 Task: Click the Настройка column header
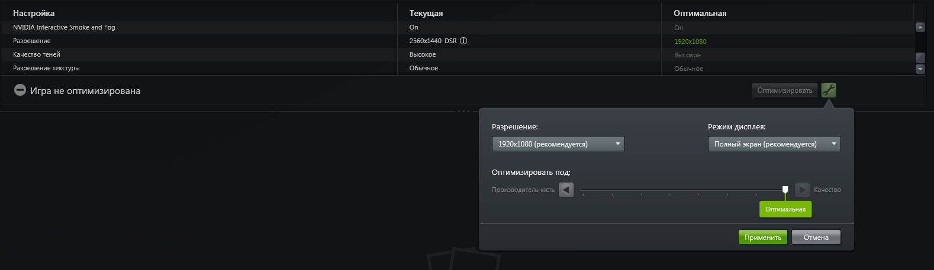point(34,13)
